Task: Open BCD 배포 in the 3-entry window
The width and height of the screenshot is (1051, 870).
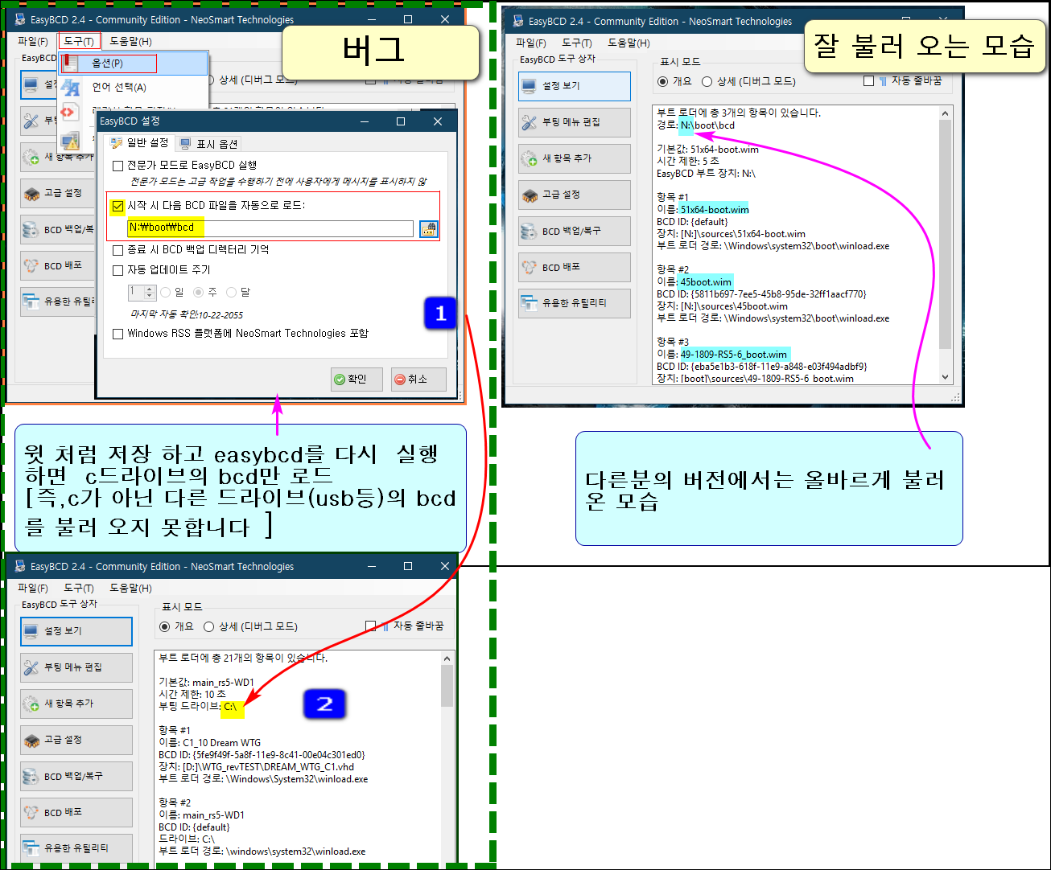Action: (x=575, y=267)
